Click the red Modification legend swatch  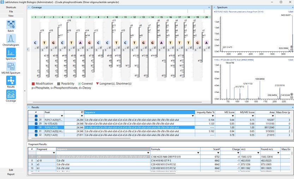pos(33,84)
